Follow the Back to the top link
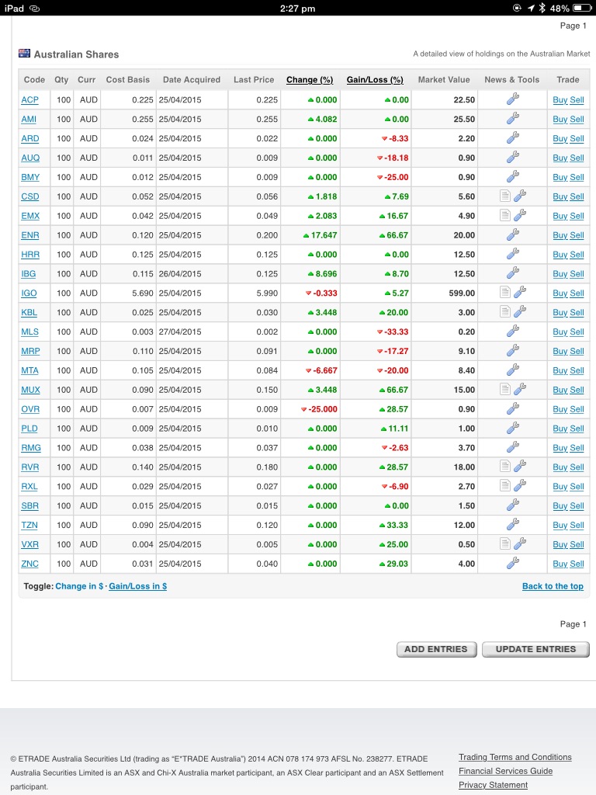Image resolution: width=596 pixels, height=795 pixels. [x=553, y=586]
